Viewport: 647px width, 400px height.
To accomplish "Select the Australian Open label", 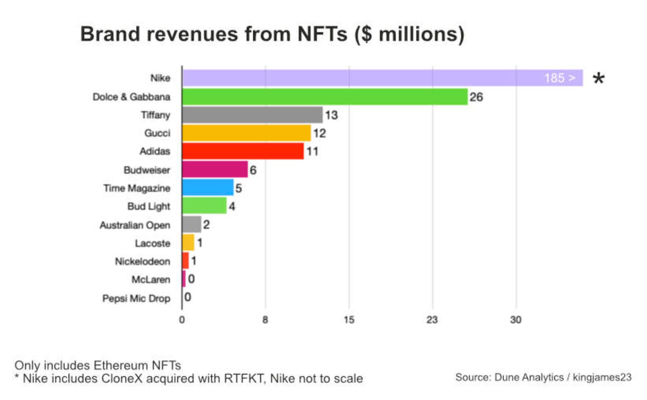I will 135,225.
